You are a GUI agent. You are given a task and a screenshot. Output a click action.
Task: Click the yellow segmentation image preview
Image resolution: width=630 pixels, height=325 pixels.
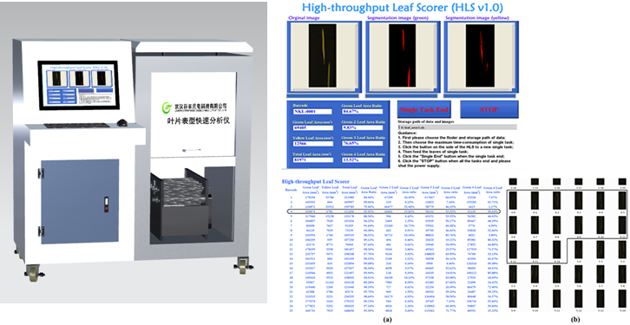480,55
